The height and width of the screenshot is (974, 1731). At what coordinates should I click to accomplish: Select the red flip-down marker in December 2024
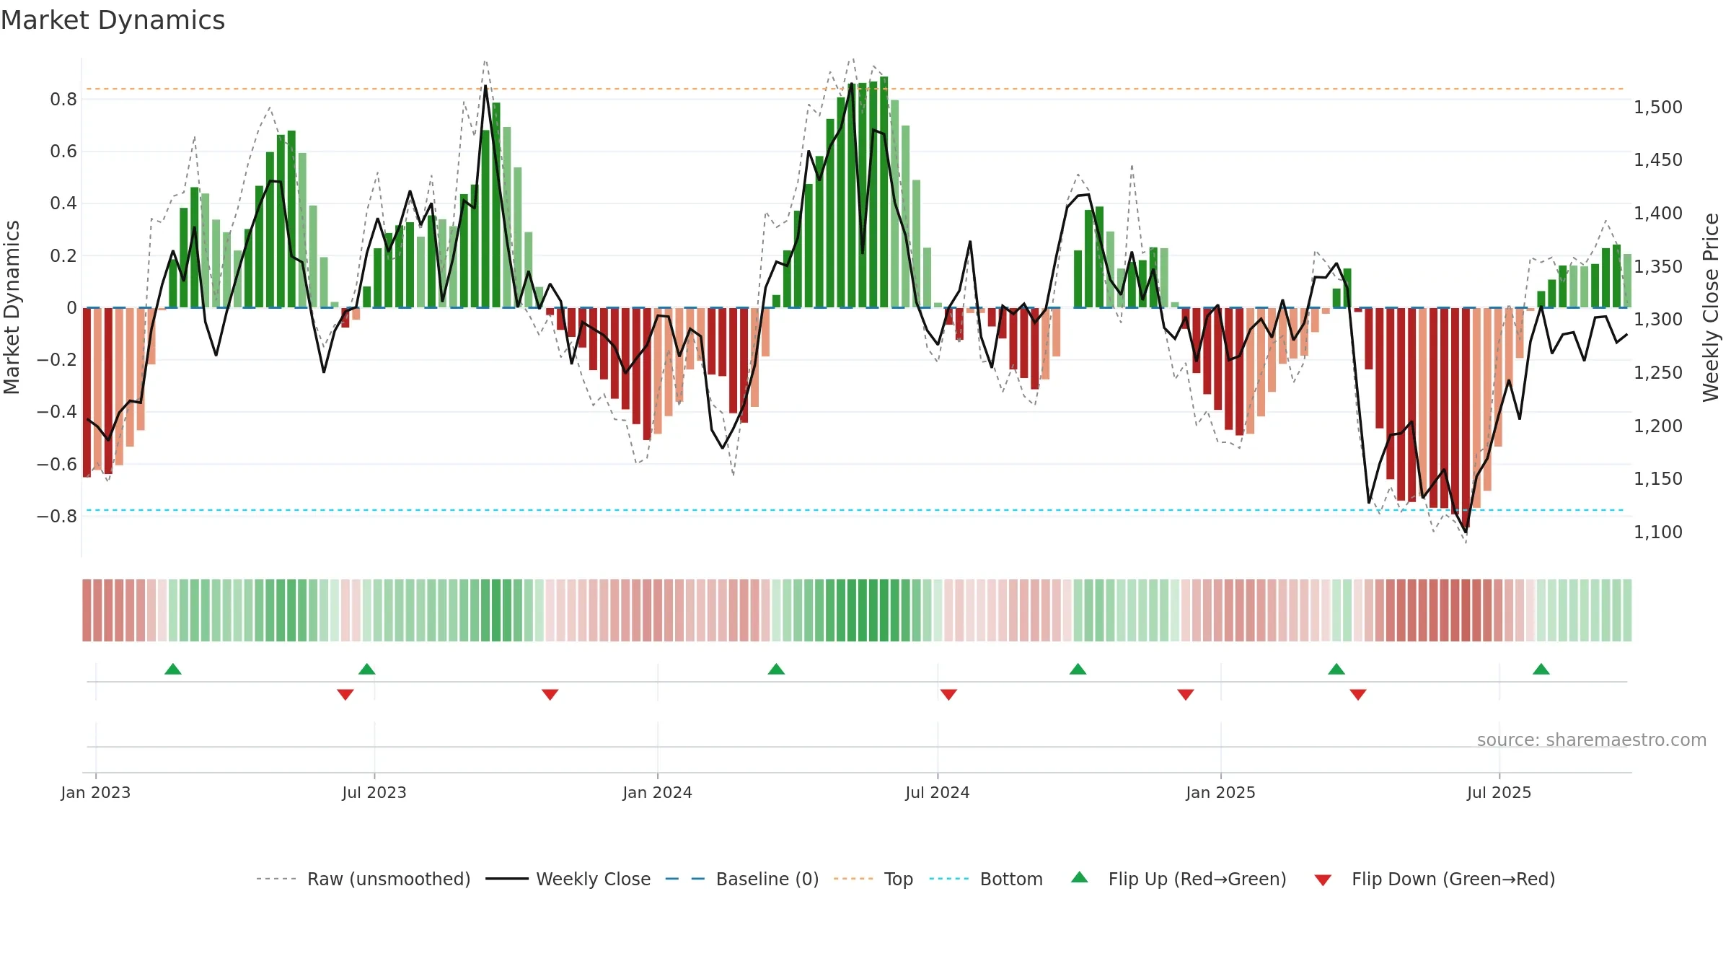coord(1186,695)
